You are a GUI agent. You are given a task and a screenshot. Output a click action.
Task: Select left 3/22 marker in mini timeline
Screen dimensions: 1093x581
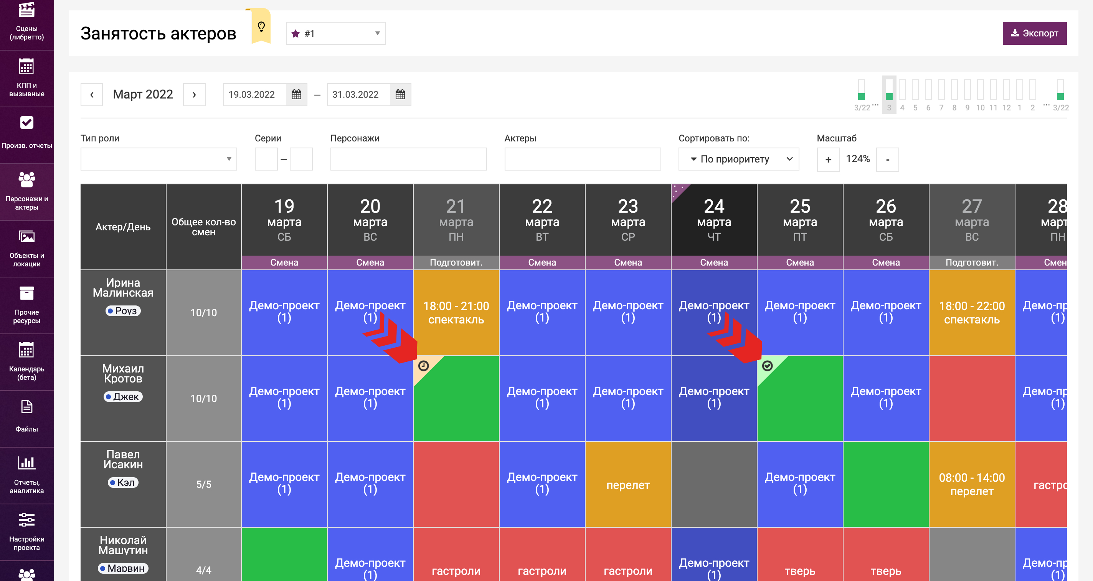(862, 95)
